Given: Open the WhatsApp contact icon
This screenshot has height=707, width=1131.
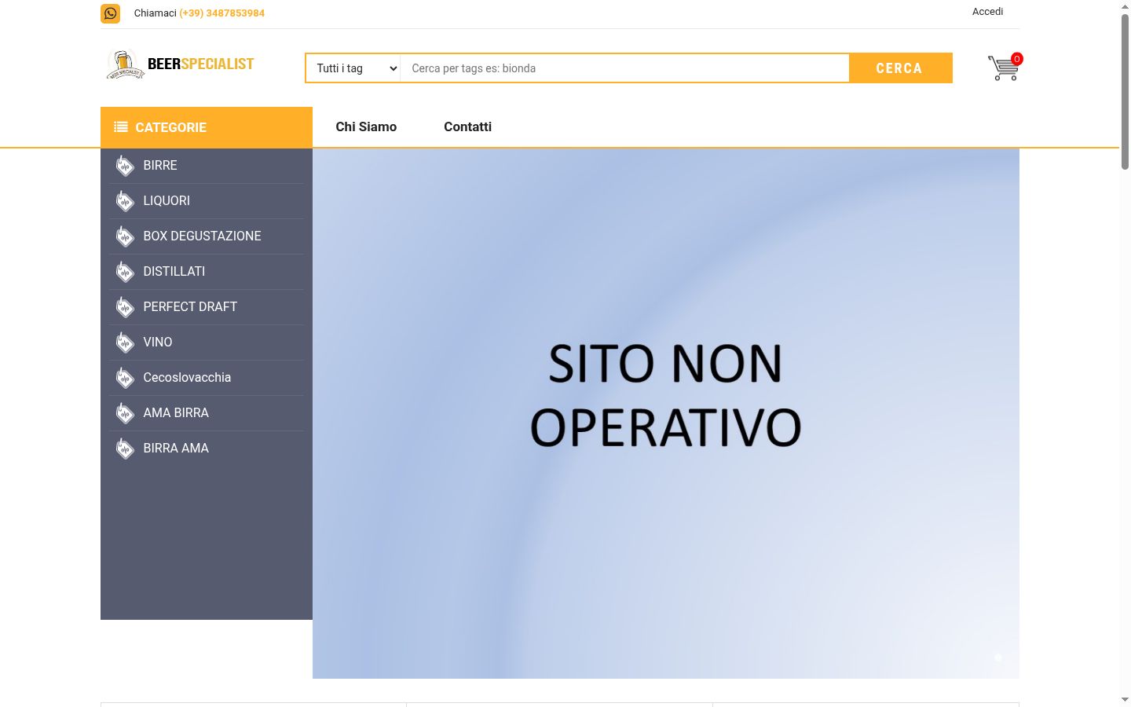Looking at the screenshot, I should tap(111, 13).
